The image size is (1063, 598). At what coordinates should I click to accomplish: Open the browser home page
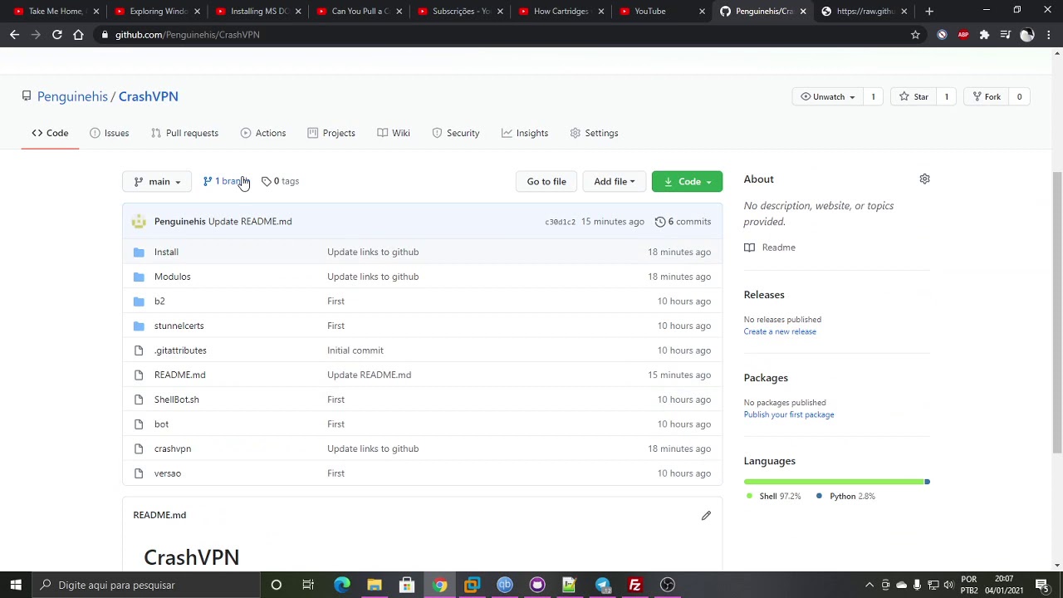point(78,35)
